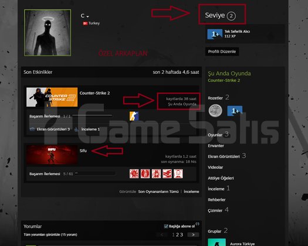The height and width of the screenshot is (246, 308).
Task: Click the Seviye 2 level circle
Action: [x=231, y=16]
